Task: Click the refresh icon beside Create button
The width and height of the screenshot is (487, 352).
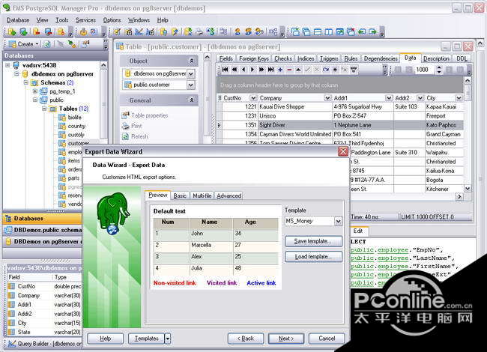Action: coord(47,44)
